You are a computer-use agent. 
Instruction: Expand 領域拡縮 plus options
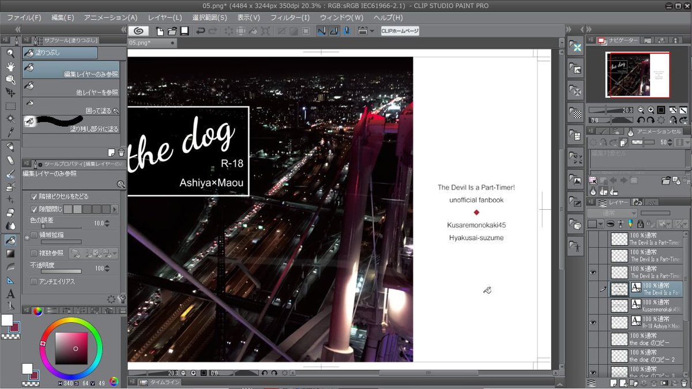click(x=27, y=237)
